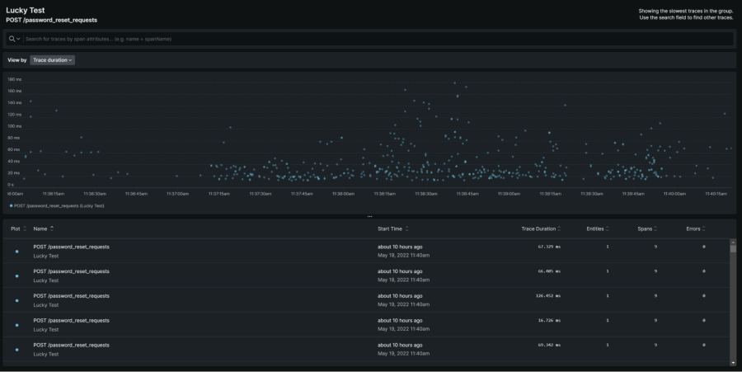Click the Name column header
This screenshot has height=372, width=742.
[x=40, y=228]
